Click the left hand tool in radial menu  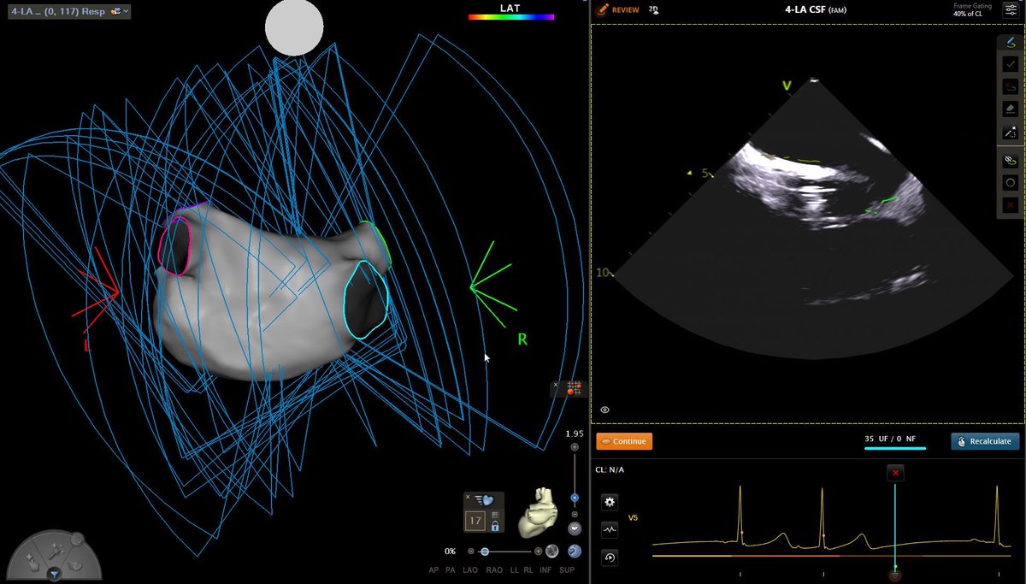point(32,562)
